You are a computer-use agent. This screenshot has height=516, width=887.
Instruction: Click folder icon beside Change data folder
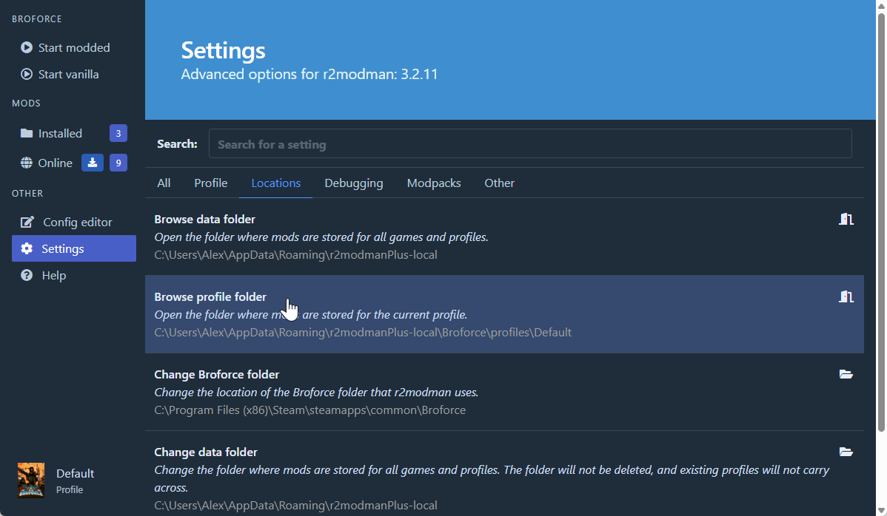click(846, 452)
